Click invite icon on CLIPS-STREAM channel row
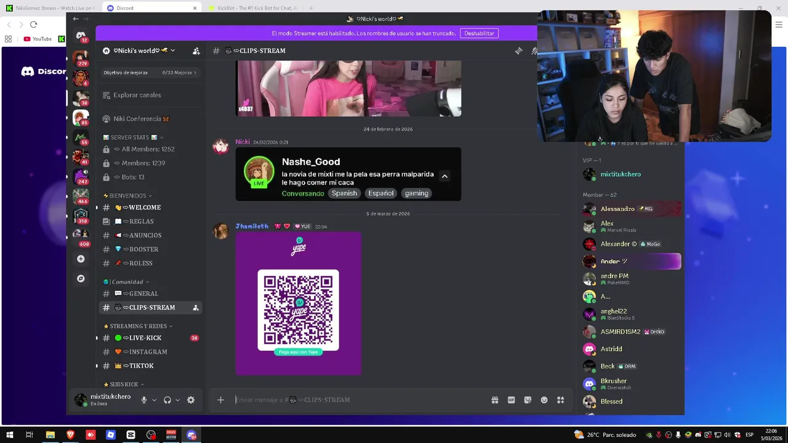This screenshot has height=443, width=788. (196, 308)
